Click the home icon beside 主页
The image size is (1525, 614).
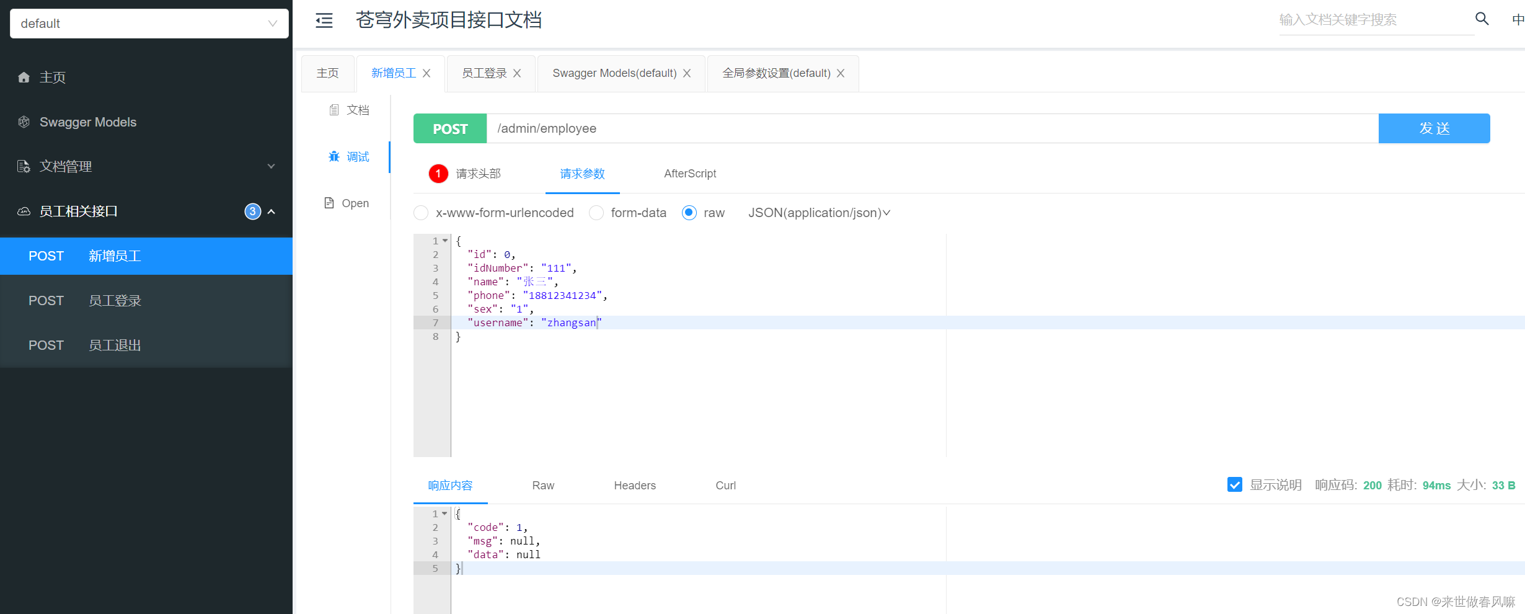24,77
